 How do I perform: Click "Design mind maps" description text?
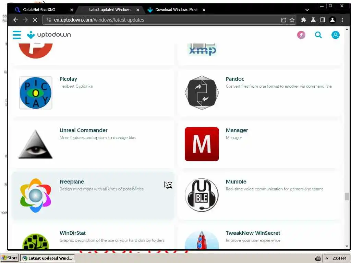click(x=101, y=189)
